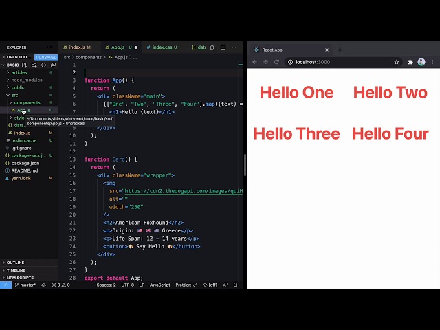Change UTF-8 file encoding
Viewport: 440px width, 330px height.
pos(127,285)
